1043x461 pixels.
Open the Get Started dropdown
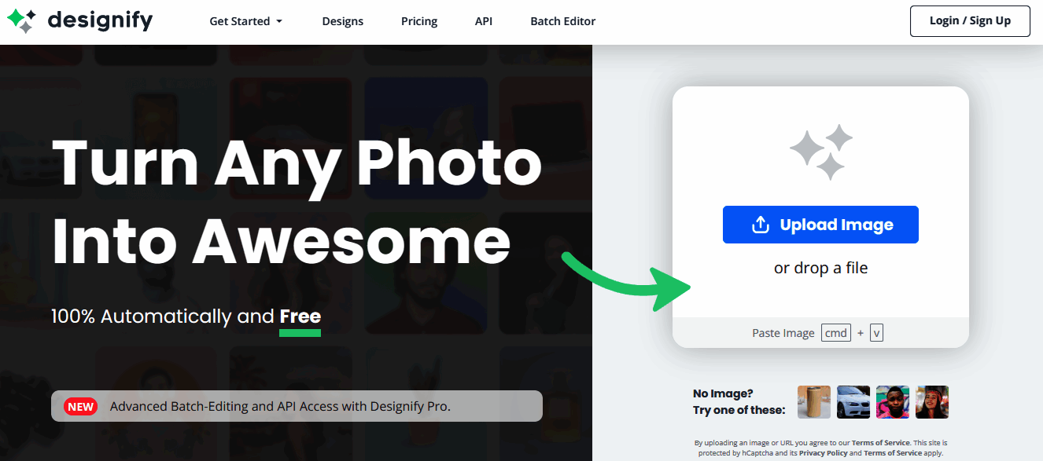click(240, 21)
